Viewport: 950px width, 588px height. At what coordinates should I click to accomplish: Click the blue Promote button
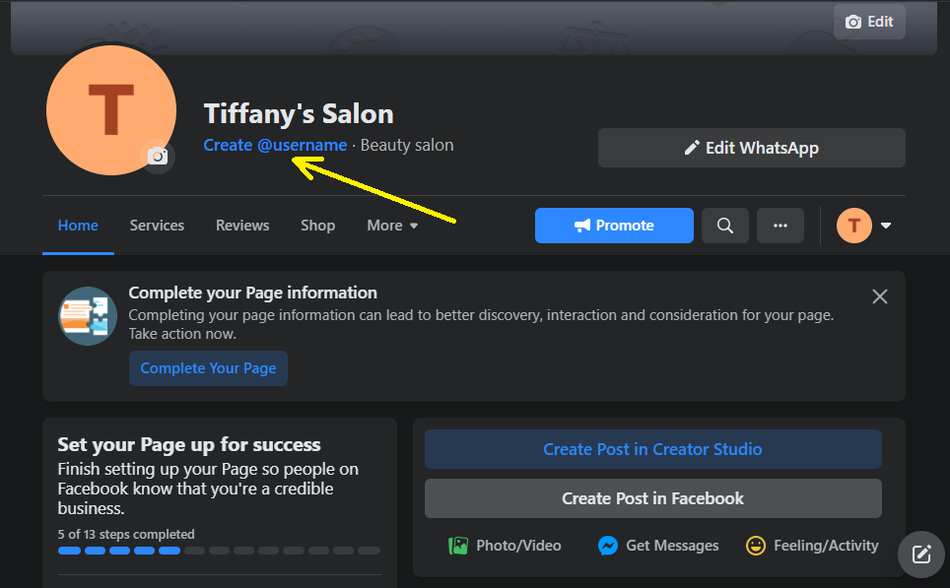614,226
